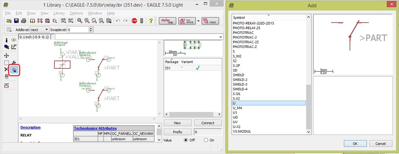Image resolution: width=399 pixels, height=154 pixels.
Task: Click the Connect button
Action: (208, 123)
